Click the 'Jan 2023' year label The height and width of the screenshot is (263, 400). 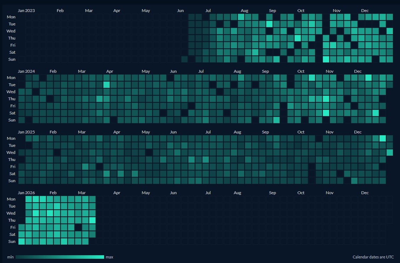coord(26,11)
